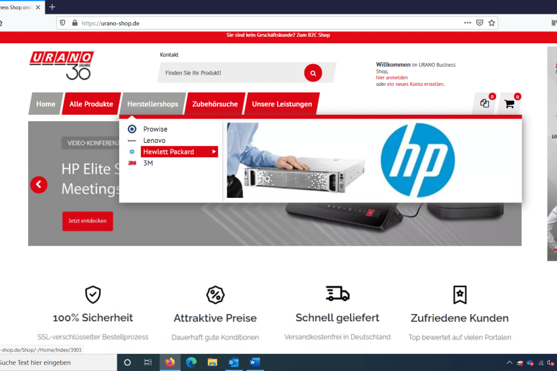Expand the system tray hidden icons chevron
Screen dimensions: 557x371
509,362
